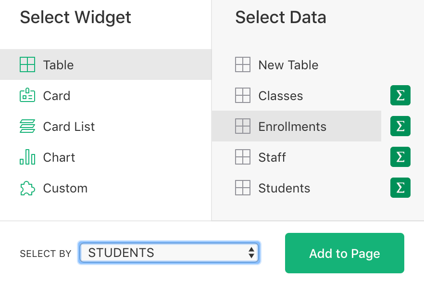Switch the widget type to Chart
The image size is (424, 281).
click(60, 157)
